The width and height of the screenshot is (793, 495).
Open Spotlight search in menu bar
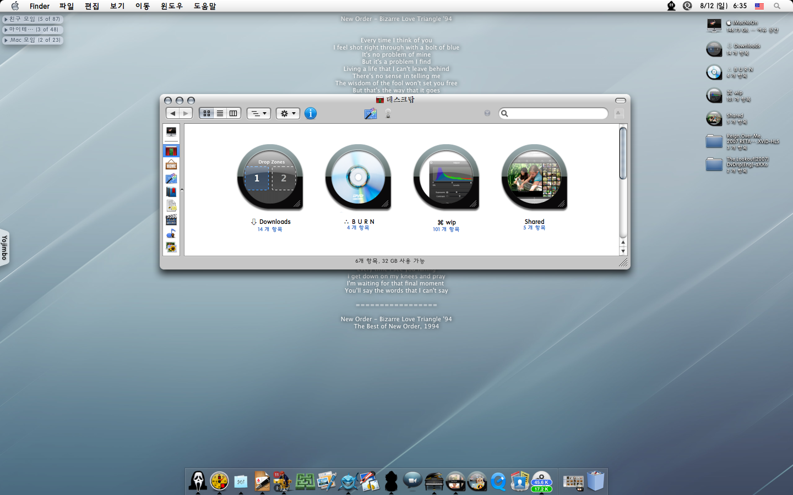pos(777,6)
